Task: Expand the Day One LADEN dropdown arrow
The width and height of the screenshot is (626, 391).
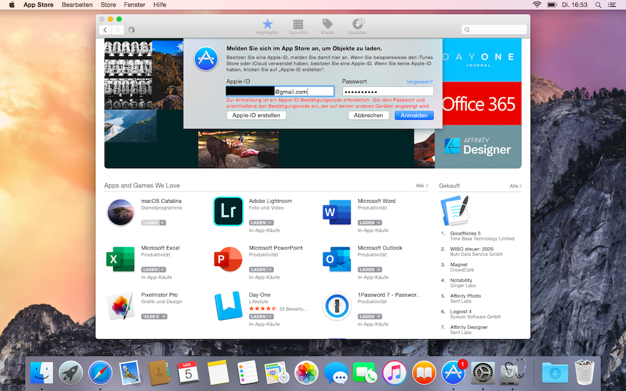Action: click(270, 316)
